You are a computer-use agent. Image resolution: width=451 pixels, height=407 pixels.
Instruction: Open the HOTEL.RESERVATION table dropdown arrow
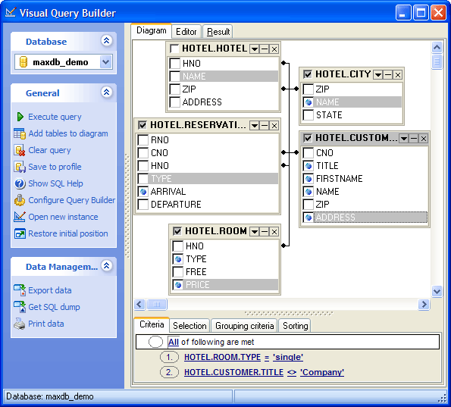click(x=254, y=125)
